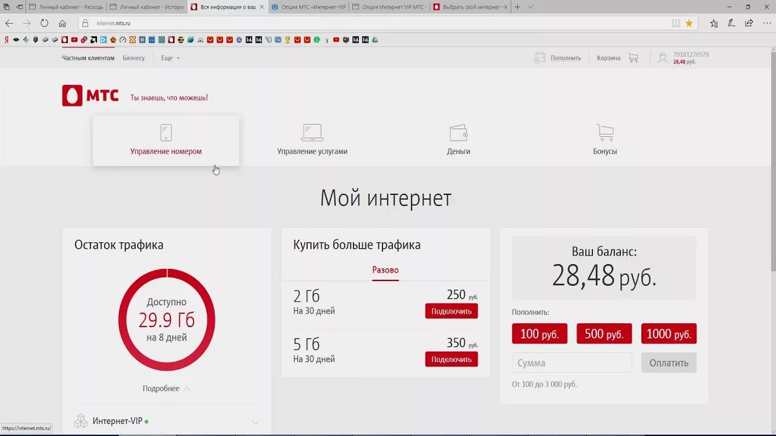Image resolution: width=776 pixels, height=436 pixels.
Task: Click phone number 79181276579
Action: tap(691, 54)
